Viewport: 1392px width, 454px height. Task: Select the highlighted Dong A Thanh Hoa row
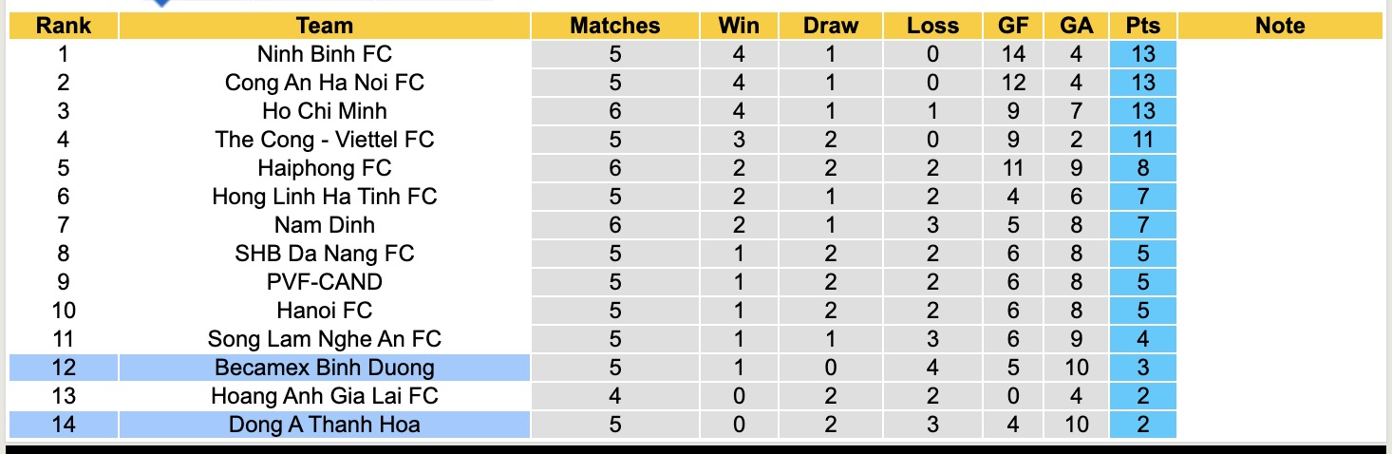[324, 425]
